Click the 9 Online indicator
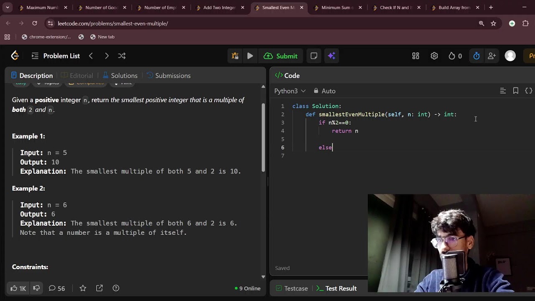Screen dimensions: 535x301 248,288
